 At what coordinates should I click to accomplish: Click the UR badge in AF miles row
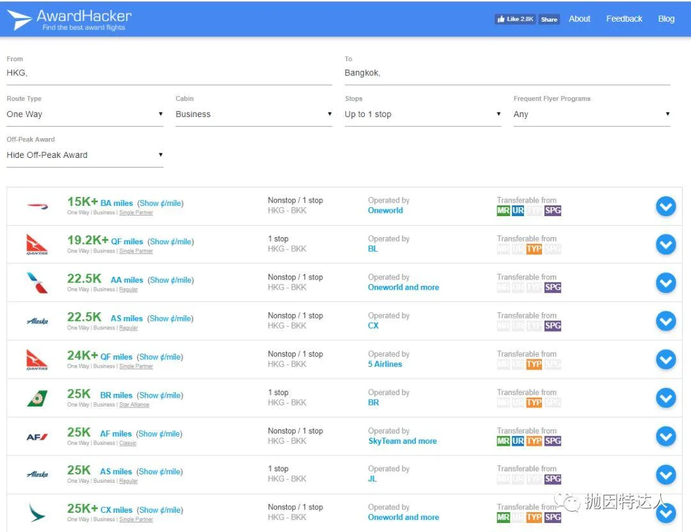coord(518,441)
